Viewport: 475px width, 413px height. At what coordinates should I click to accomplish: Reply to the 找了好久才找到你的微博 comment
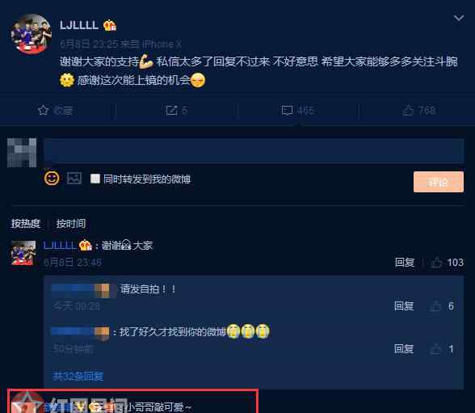click(404, 349)
